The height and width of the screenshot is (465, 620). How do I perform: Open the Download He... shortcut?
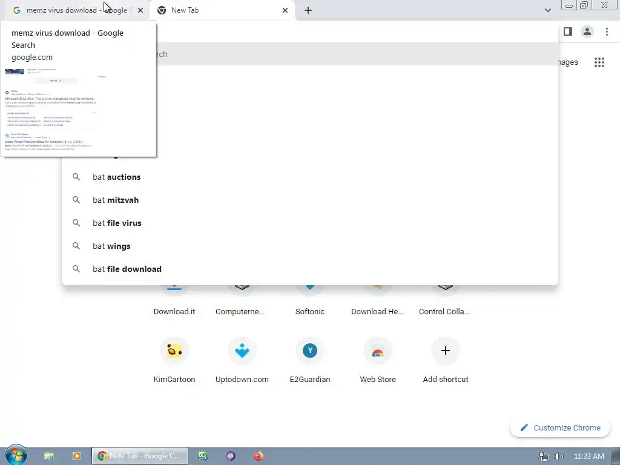coord(378,300)
